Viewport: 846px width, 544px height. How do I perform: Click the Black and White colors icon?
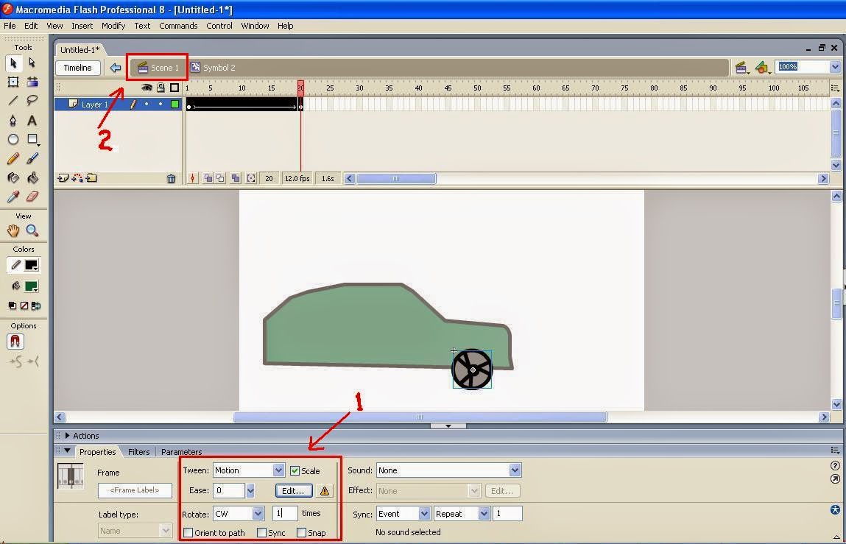13,306
